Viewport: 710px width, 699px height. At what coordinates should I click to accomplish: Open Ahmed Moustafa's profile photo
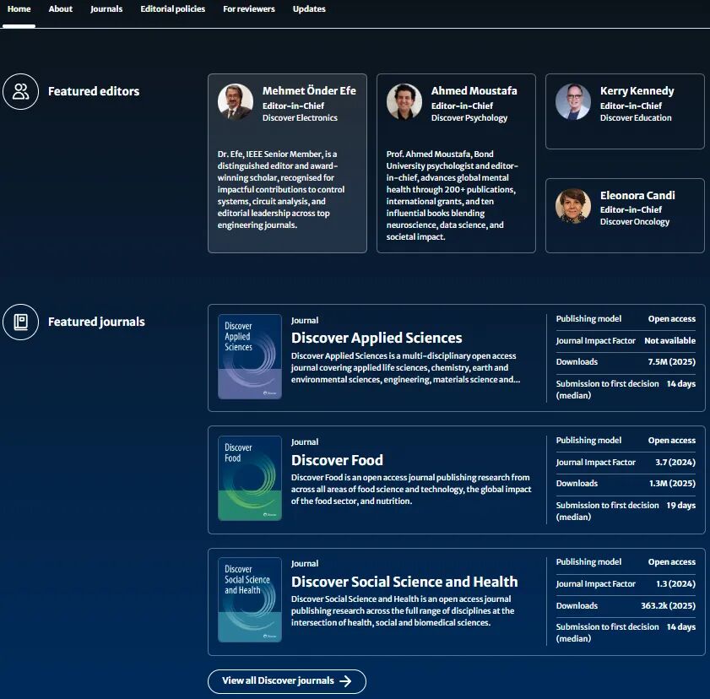coord(404,101)
